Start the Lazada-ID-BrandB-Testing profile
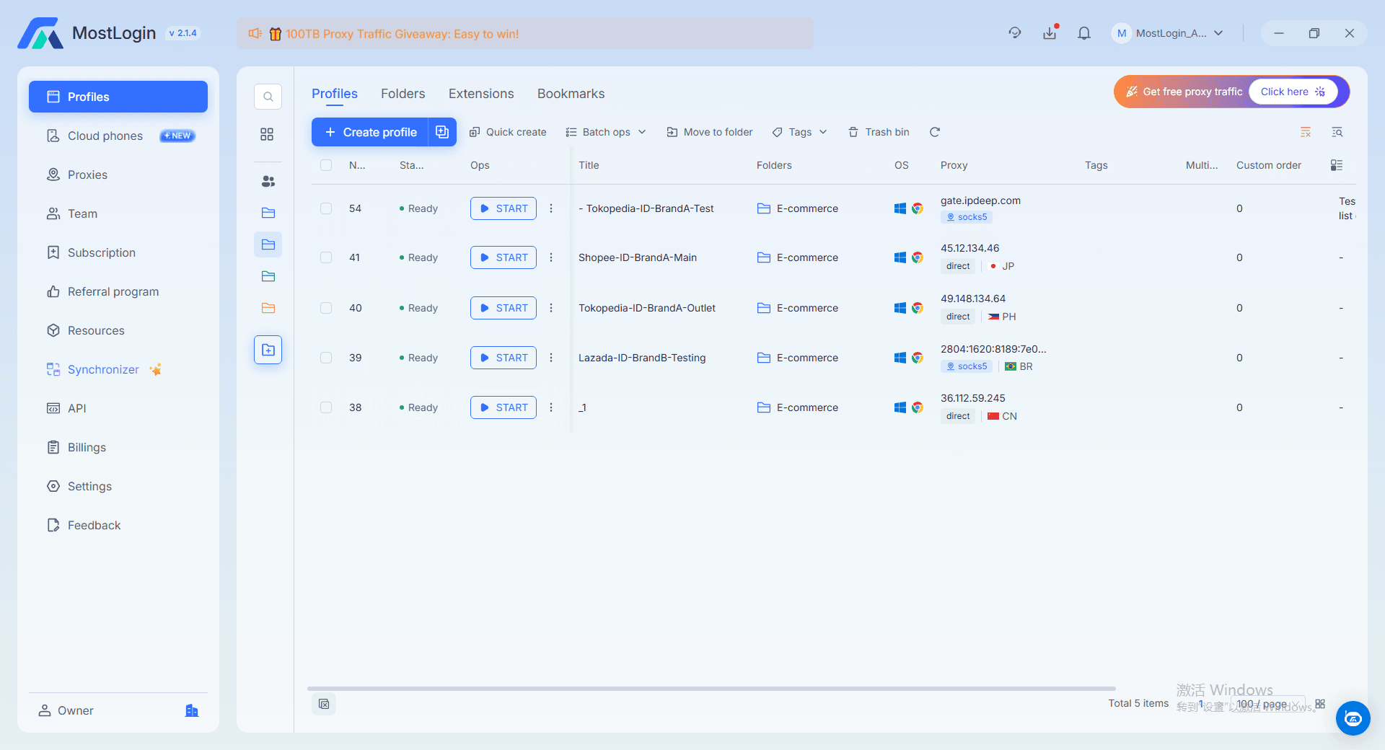 [504, 358]
